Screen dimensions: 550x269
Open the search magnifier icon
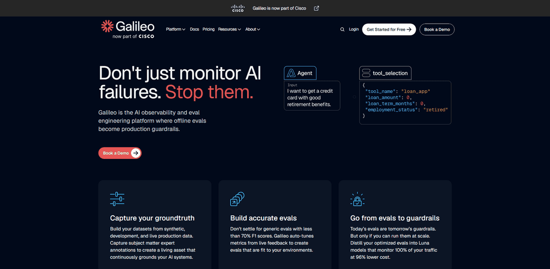point(342,30)
